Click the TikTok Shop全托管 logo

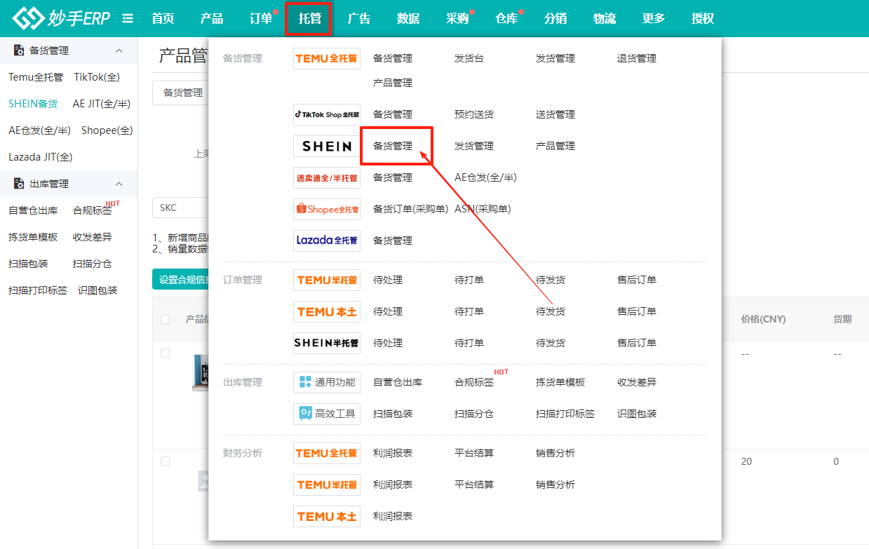(327, 114)
